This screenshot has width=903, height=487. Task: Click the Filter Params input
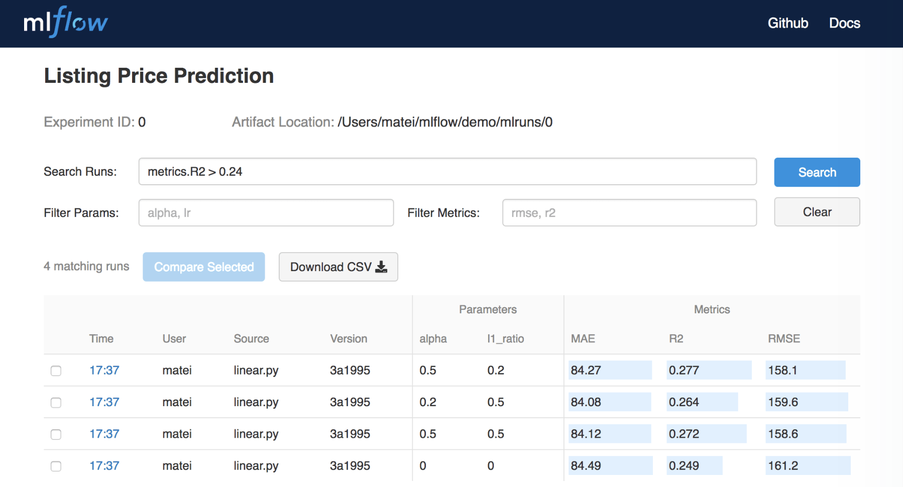point(266,213)
